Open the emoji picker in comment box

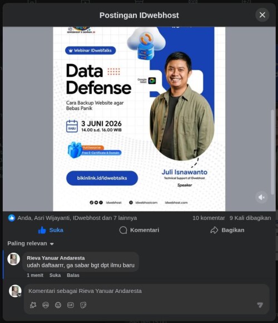[58, 305]
